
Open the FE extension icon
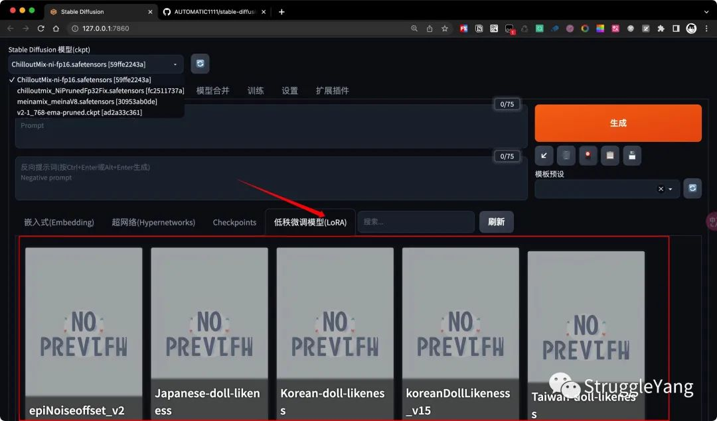463,29
